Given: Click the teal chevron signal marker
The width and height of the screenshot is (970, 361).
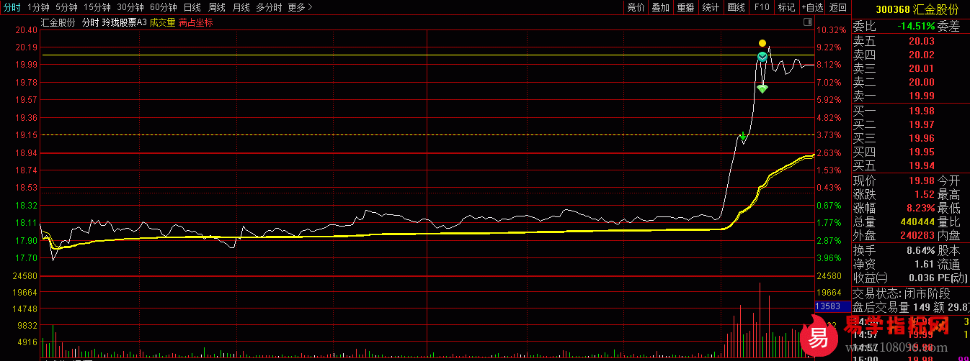Looking at the screenshot, I should coord(762,56).
